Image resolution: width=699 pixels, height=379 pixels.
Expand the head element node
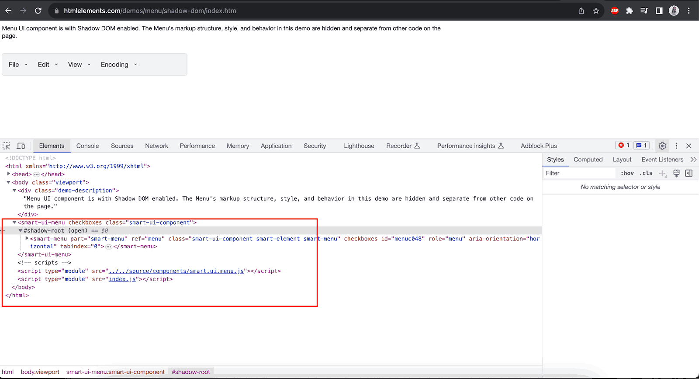(9, 174)
